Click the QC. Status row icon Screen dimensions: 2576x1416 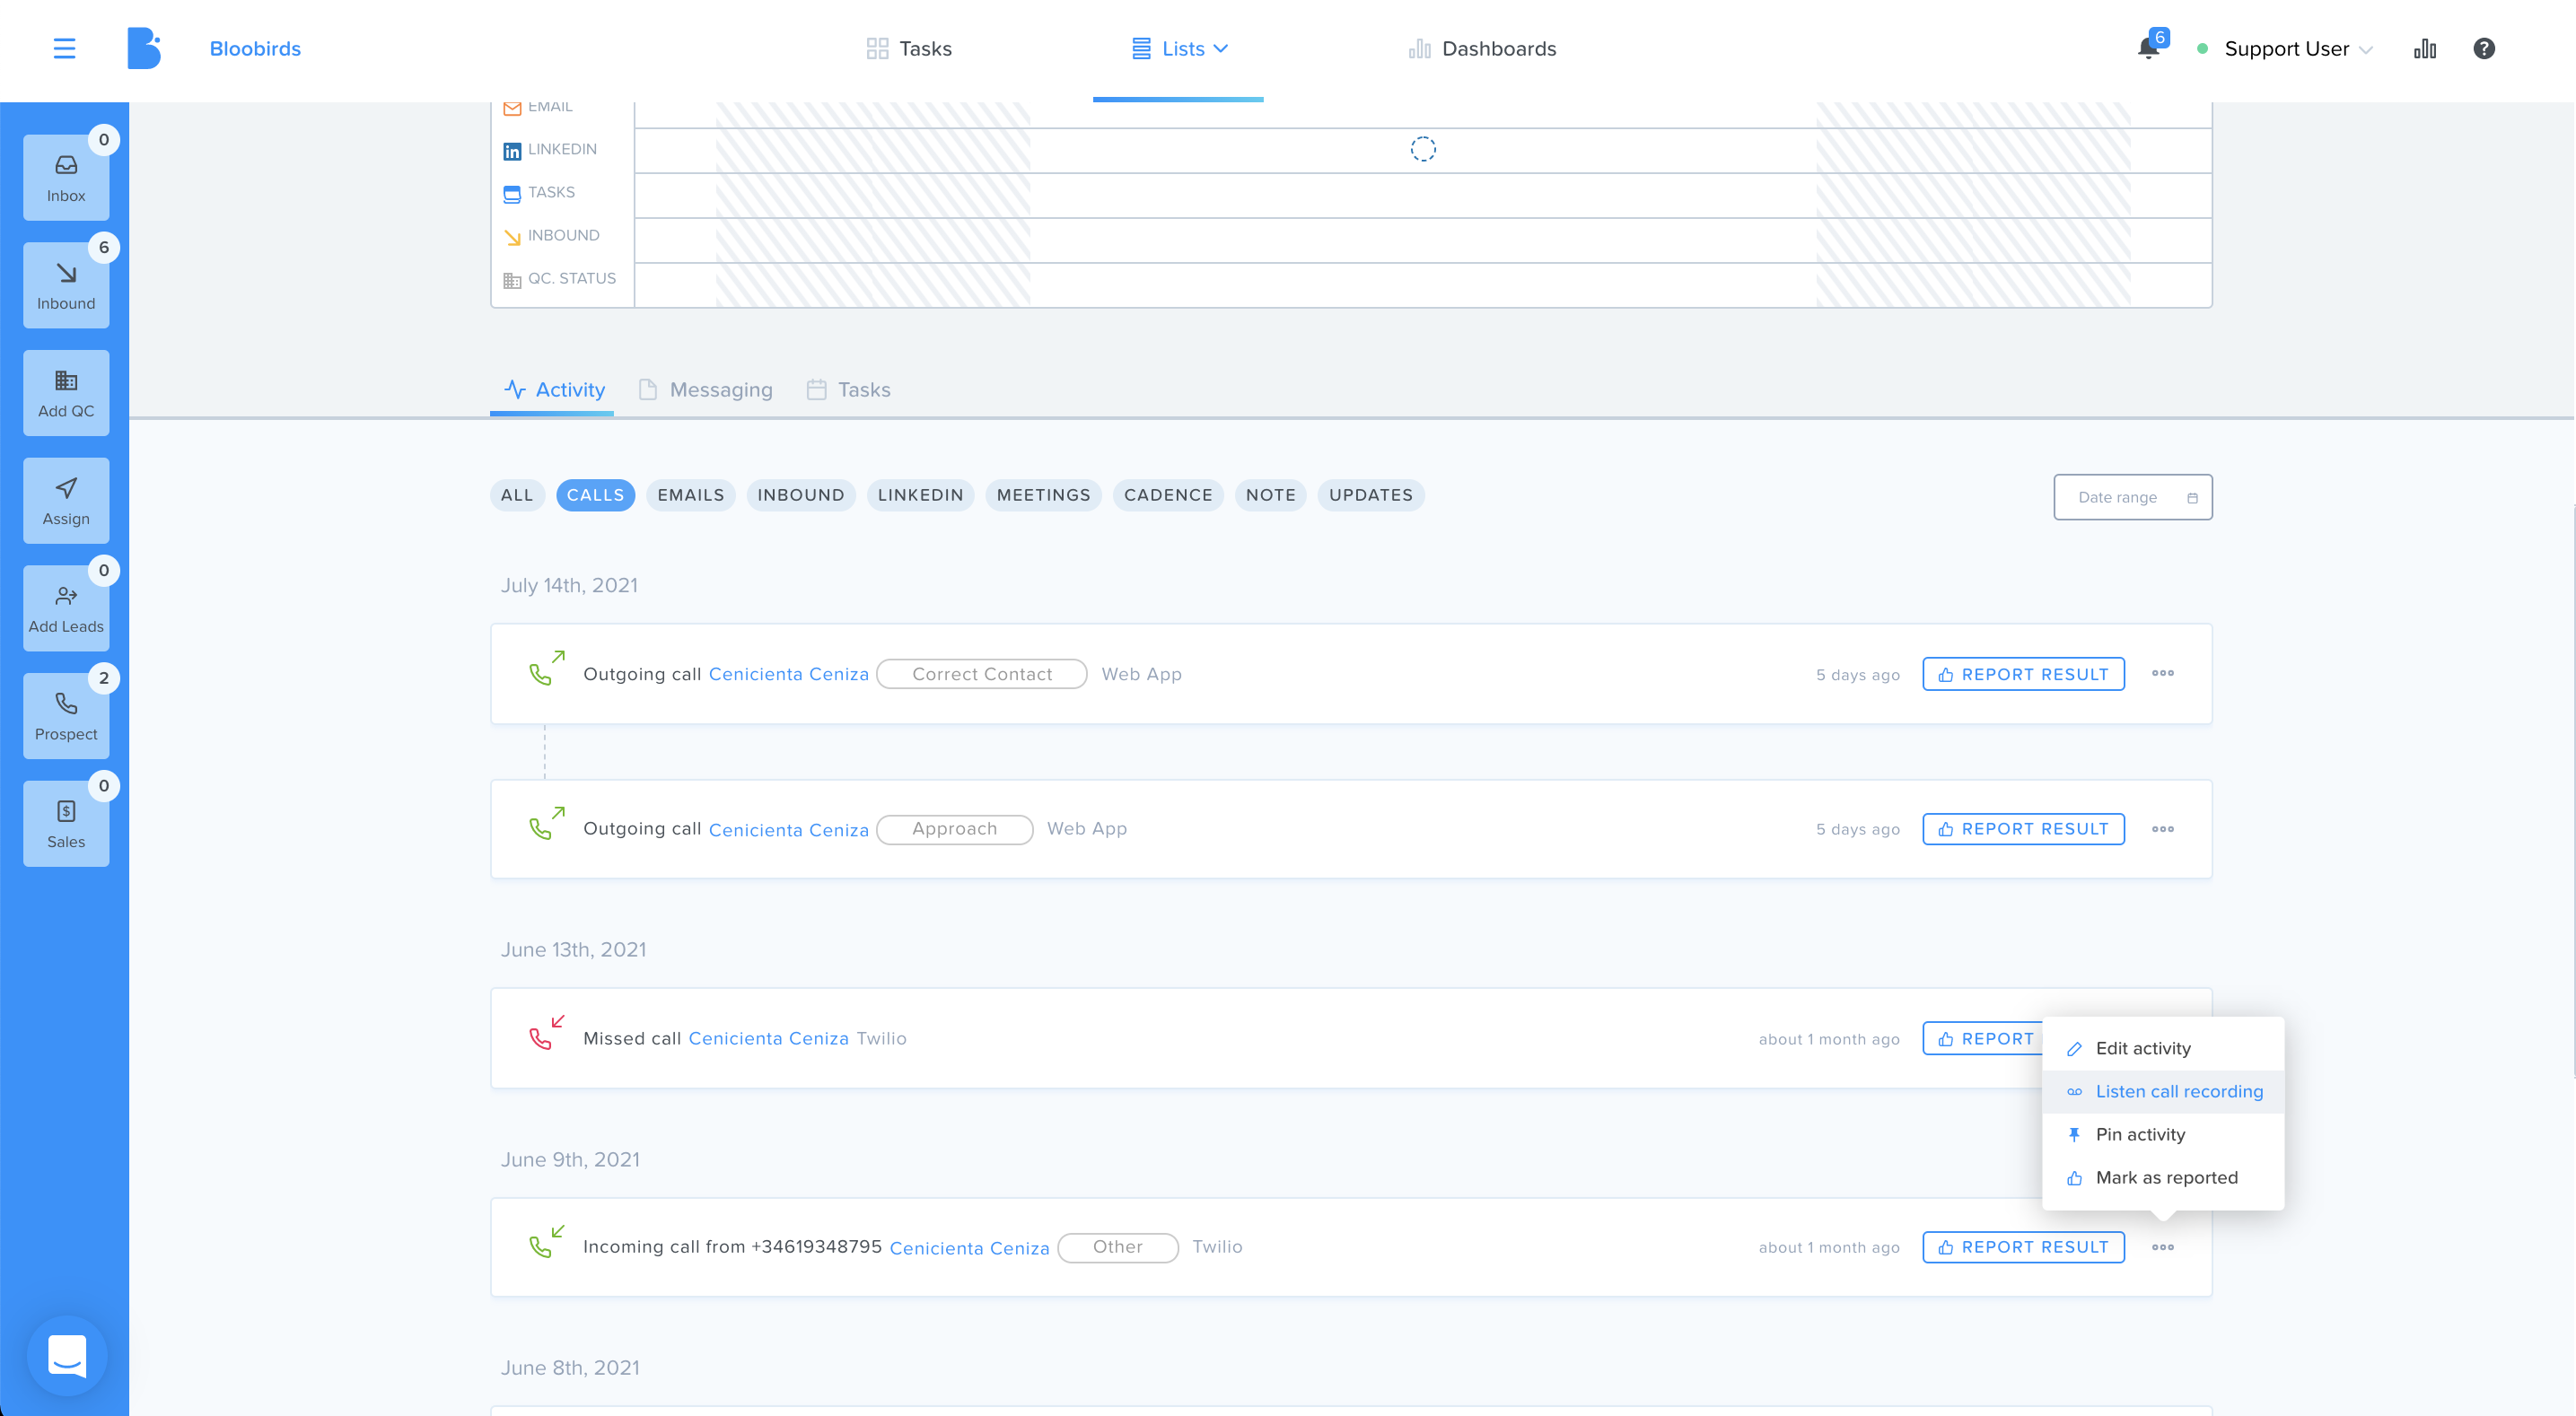512,280
